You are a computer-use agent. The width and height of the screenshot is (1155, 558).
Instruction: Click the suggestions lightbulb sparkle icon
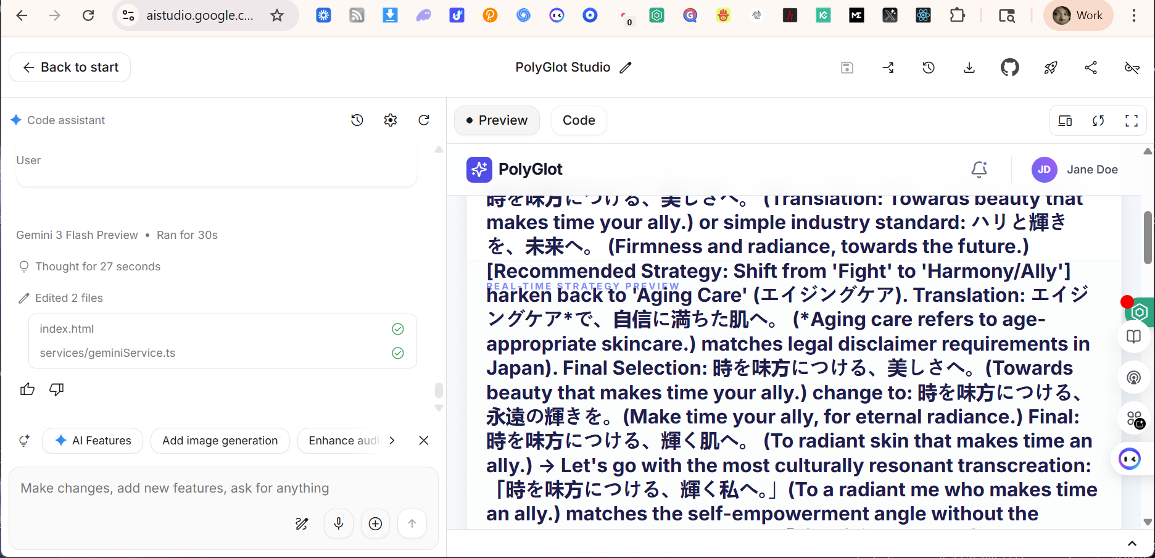click(x=25, y=441)
